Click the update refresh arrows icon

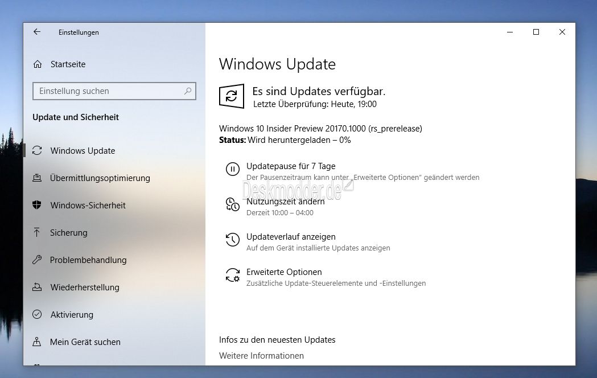(232, 96)
